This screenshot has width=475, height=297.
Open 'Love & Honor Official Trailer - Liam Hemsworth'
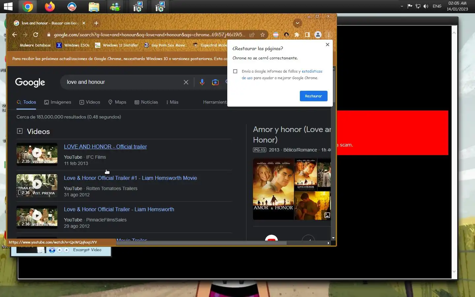(x=119, y=210)
